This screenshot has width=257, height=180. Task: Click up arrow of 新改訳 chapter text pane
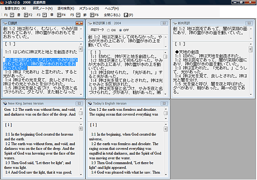(x=165, y=52)
